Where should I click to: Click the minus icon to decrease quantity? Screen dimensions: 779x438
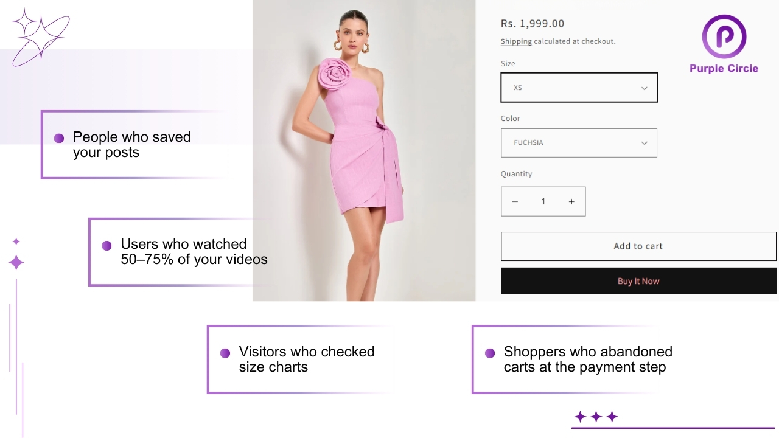515,201
